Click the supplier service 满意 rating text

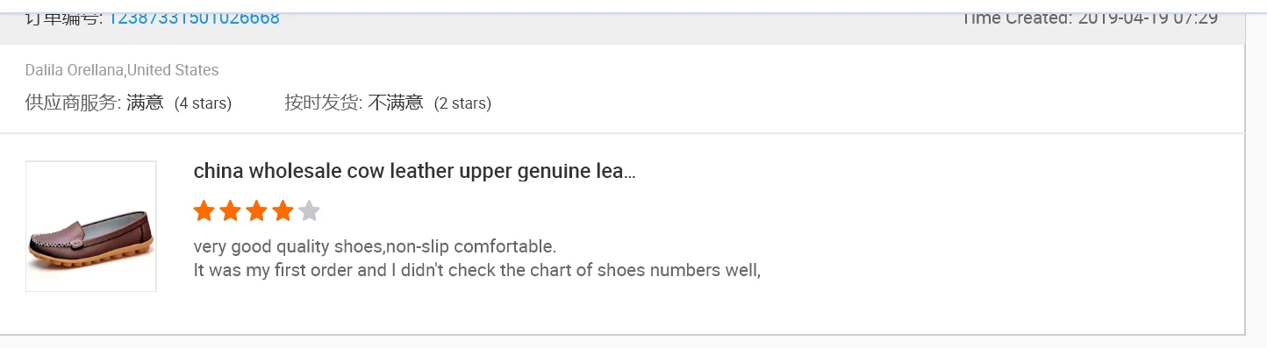145,103
